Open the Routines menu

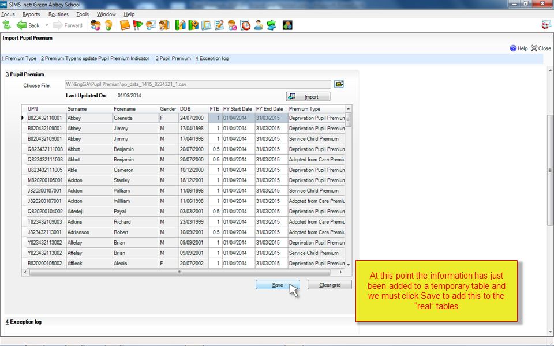[58, 14]
